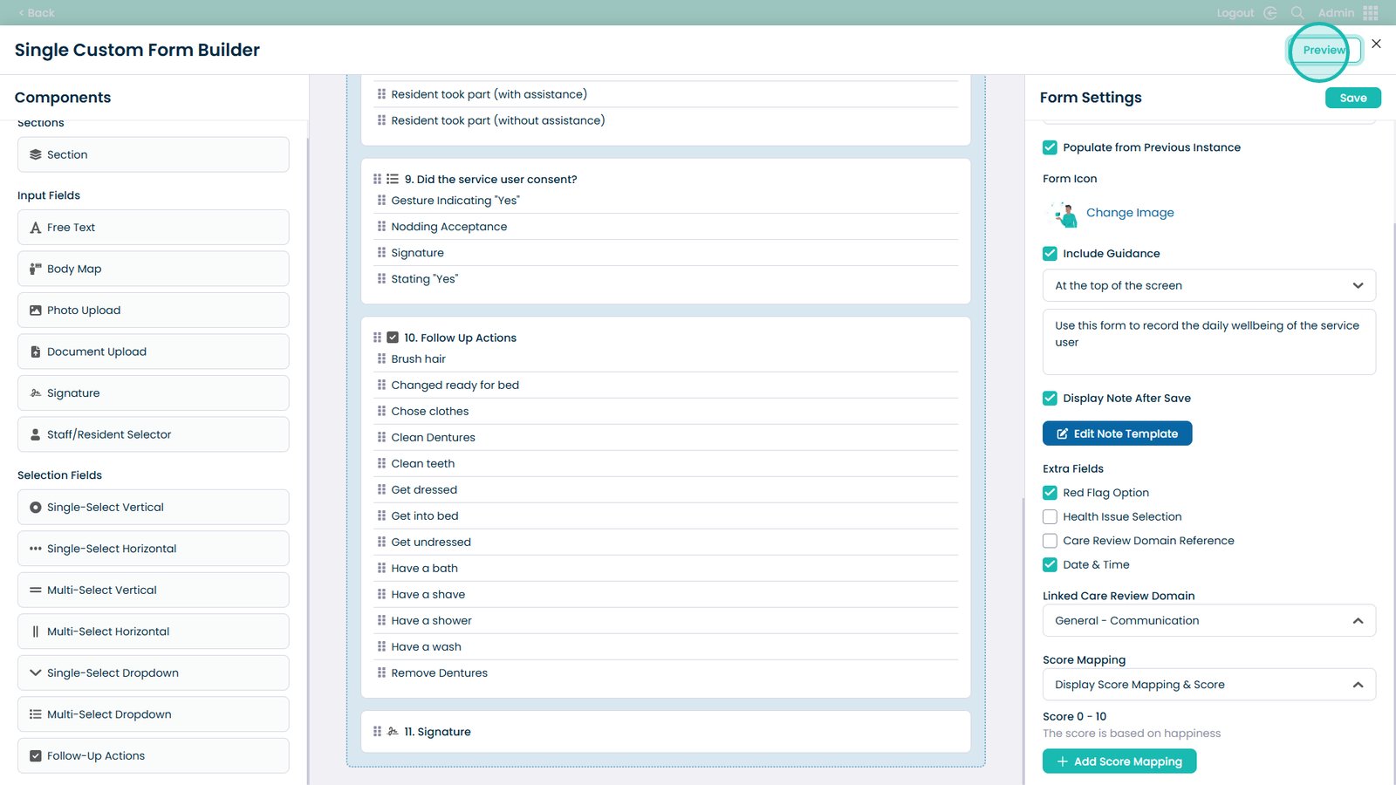Disable the Red Flag Option checkbox
Viewport: 1396px width, 785px height.
click(x=1050, y=493)
